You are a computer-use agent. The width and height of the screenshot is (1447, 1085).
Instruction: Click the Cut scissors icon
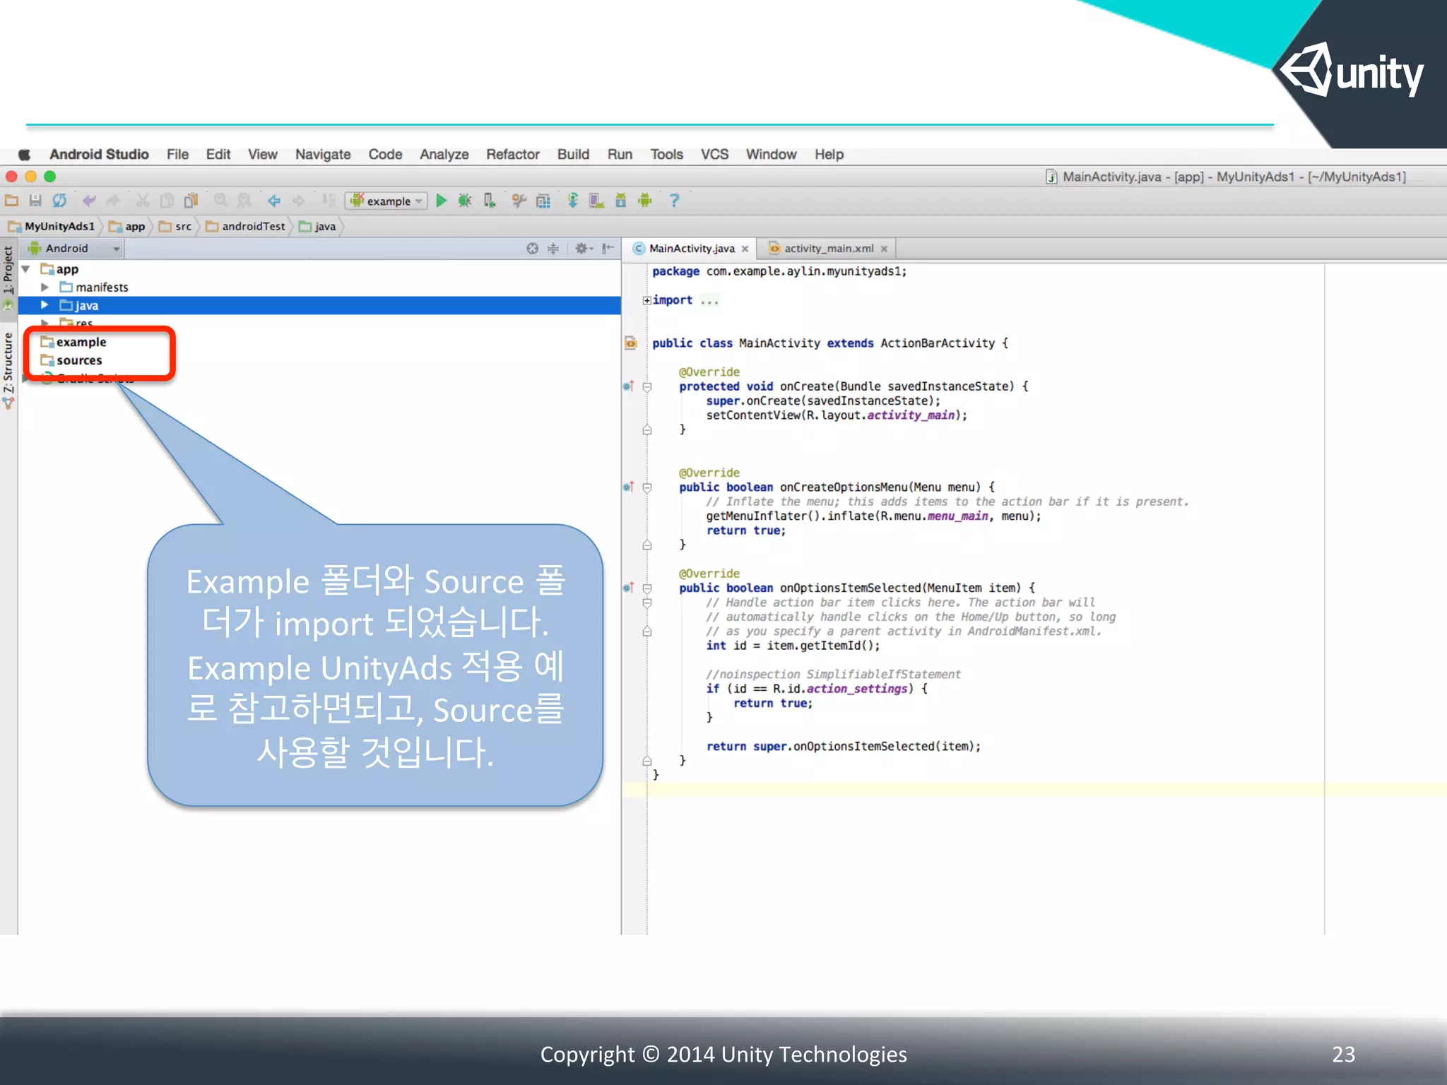[142, 201]
